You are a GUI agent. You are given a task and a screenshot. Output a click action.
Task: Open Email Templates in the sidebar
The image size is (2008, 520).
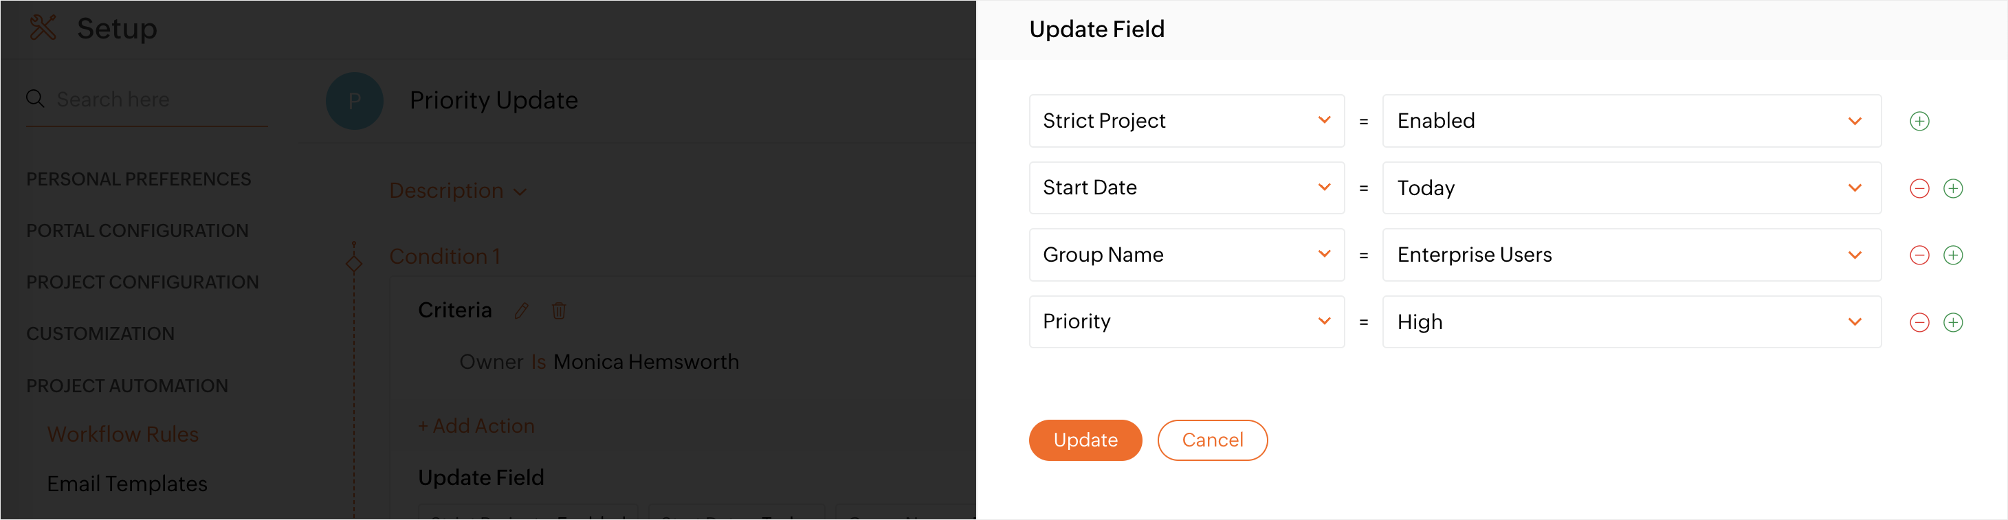[x=127, y=484]
